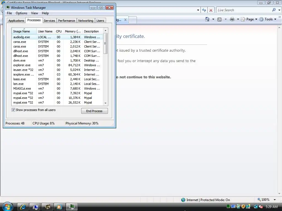
Task: Open the Help menu in Task Manager
Action: pyautogui.click(x=45, y=13)
